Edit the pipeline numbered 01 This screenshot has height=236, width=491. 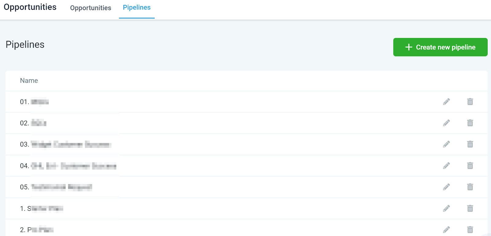pyautogui.click(x=447, y=102)
